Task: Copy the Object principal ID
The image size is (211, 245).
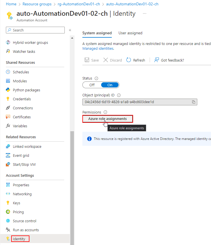Action: coord(194,102)
